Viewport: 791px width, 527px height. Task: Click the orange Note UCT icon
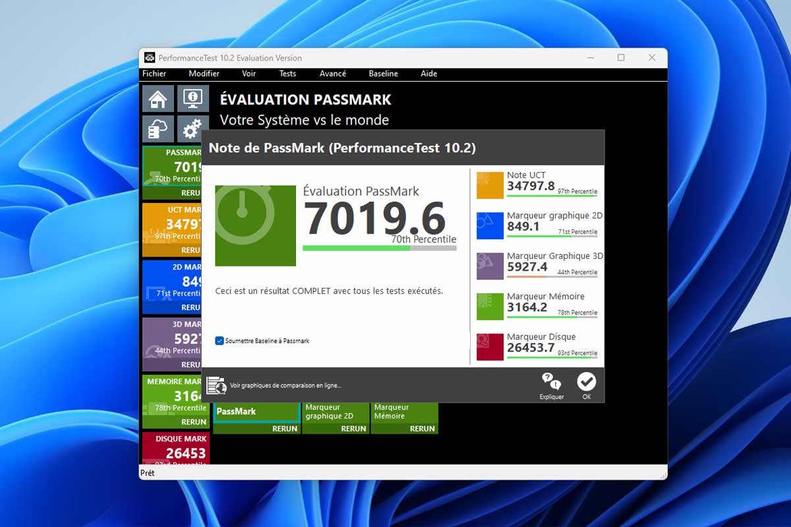490,185
